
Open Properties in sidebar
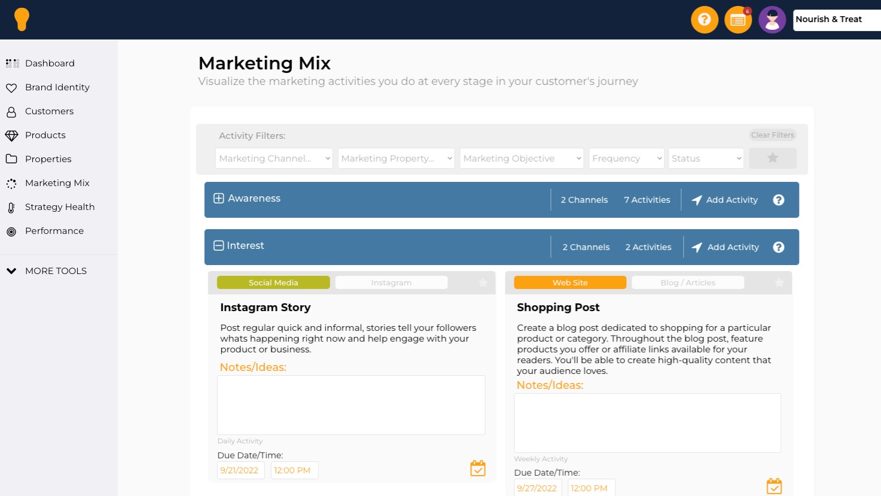coord(48,159)
